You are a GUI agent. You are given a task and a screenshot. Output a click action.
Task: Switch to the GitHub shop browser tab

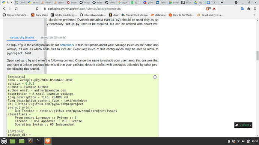110,3
